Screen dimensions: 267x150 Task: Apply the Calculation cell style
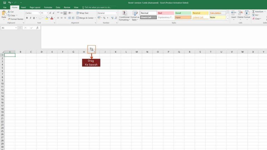(217, 13)
